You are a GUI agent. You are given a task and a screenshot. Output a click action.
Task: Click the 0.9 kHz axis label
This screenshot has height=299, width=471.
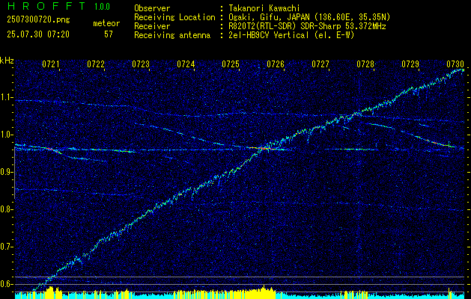click(7, 172)
